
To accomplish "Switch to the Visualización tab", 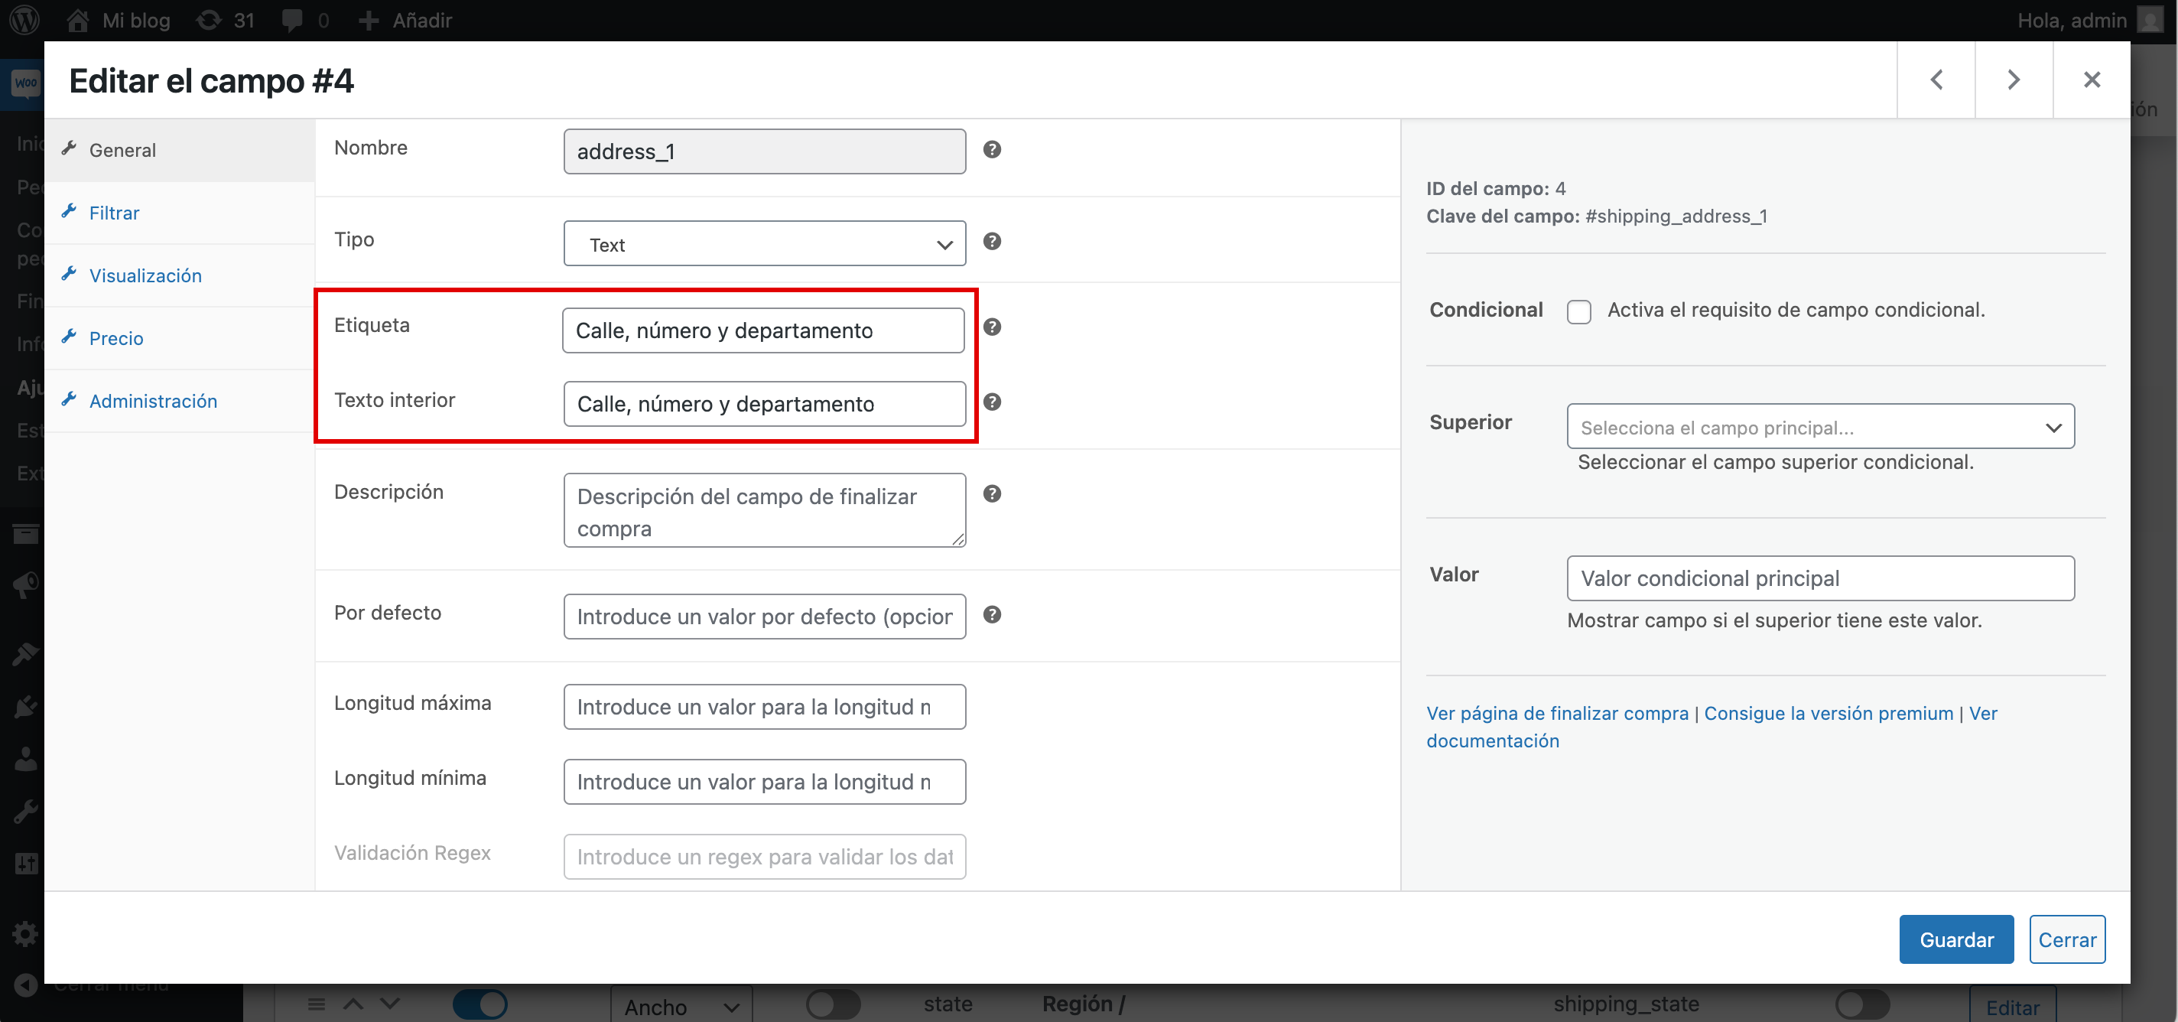I will [x=145, y=276].
